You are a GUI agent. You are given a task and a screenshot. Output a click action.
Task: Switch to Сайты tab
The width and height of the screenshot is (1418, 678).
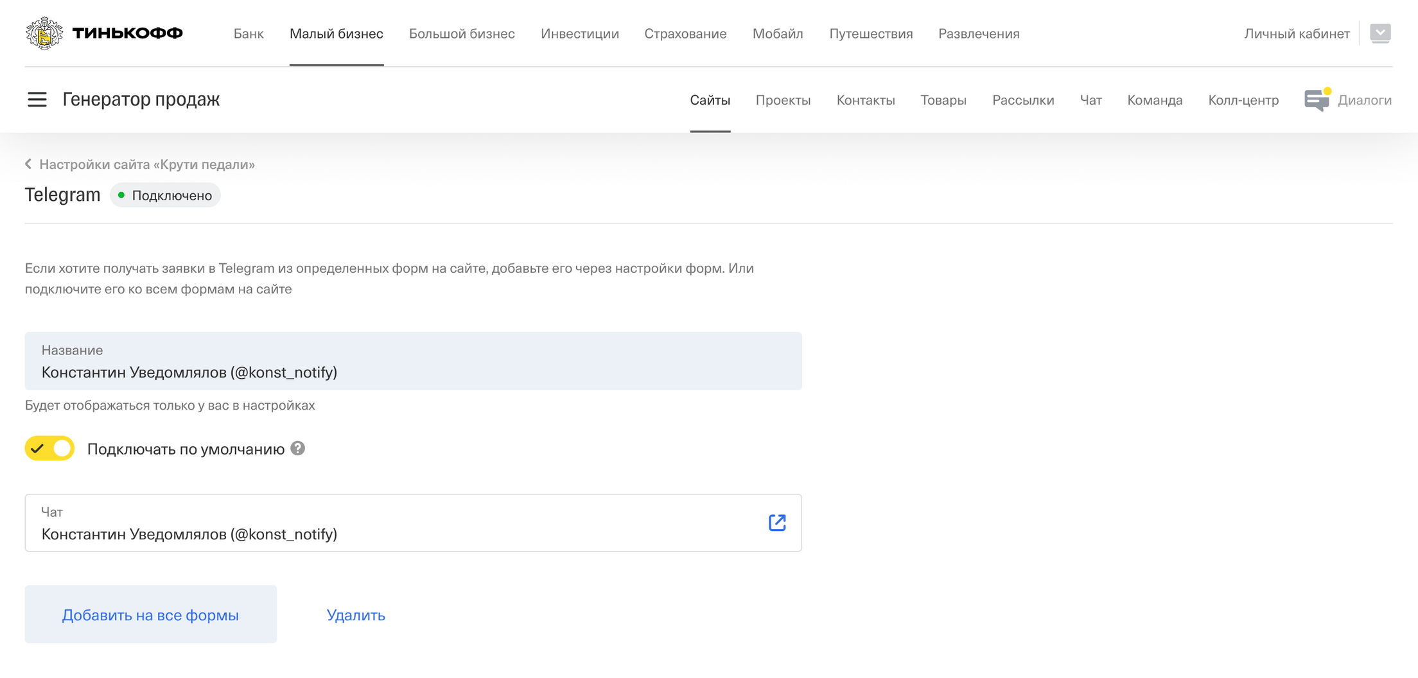click(x=710, y=100)
